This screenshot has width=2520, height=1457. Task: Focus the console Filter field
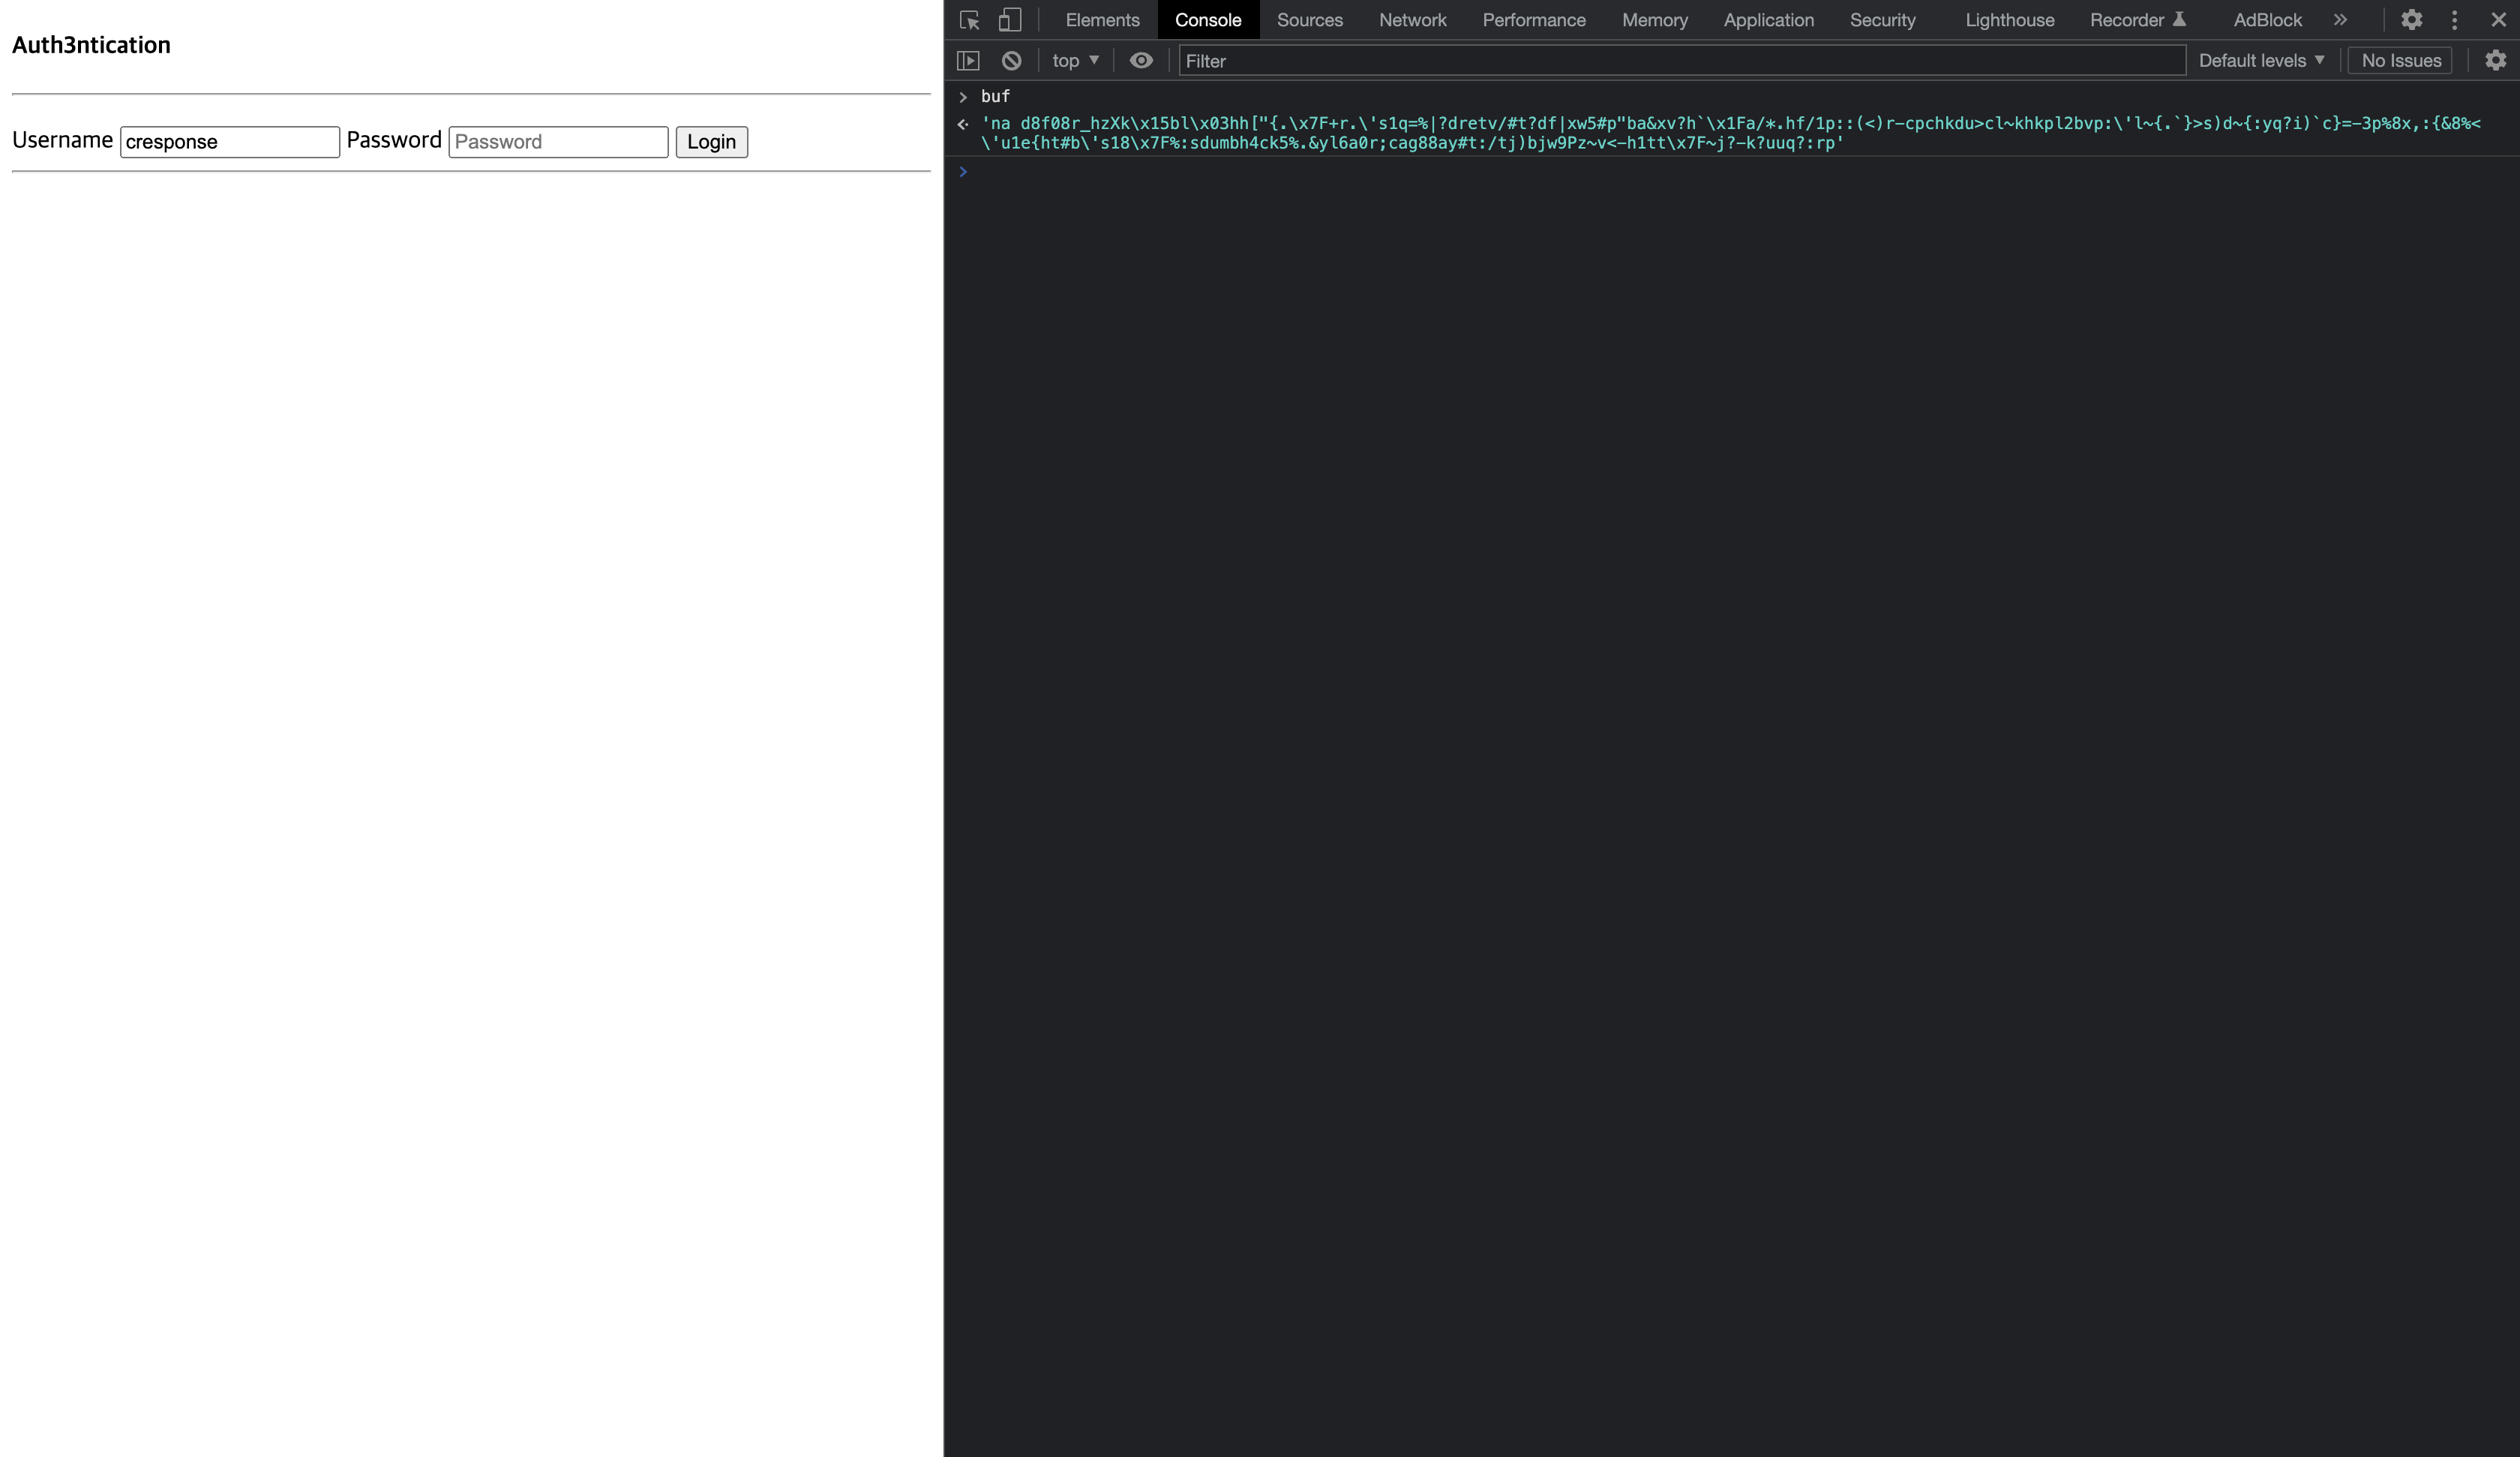click(x=1680, y=61)
